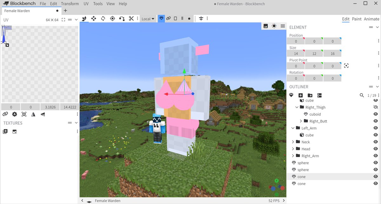
Task: Add a mesh in the Outliner
Action: (291, 95)
